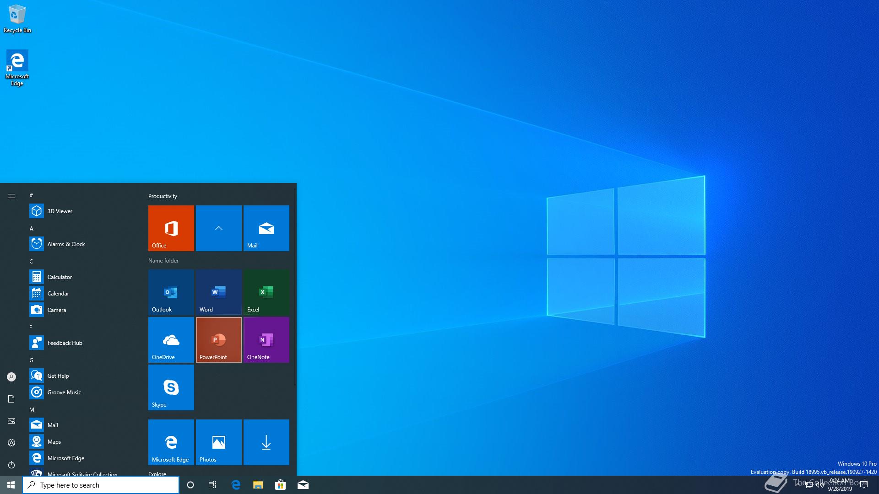The width and height of the screenshot is (879, 494).
Task: Jump to letter A section header
Action: coord(32,228)
